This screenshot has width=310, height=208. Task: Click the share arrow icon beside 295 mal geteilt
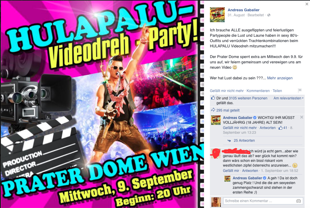pyautogui.click(x=213, y=110)
